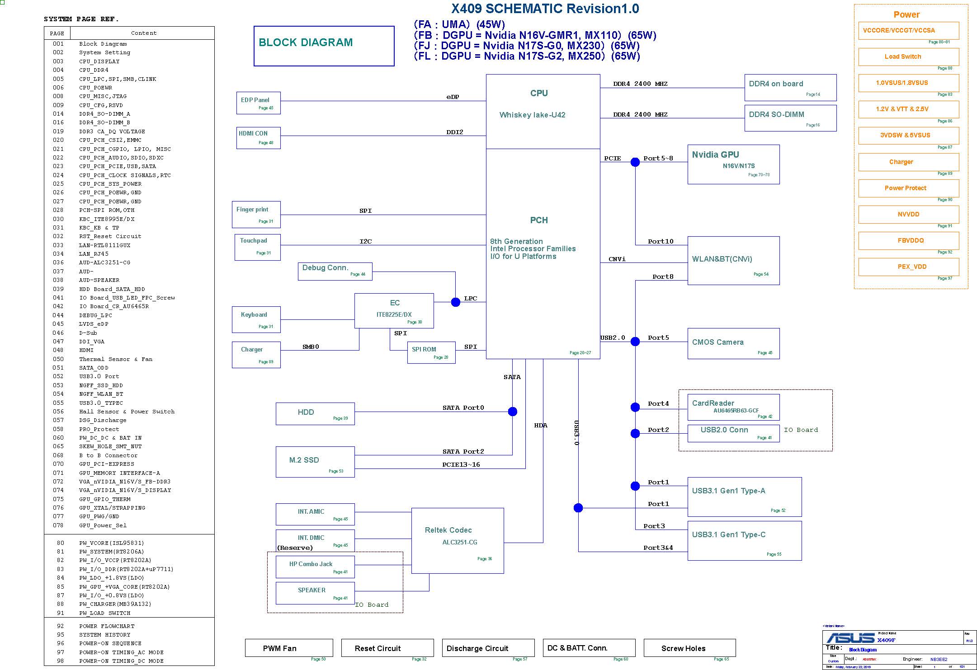Click the small square at top-left corner
This screenshot has width=977, height=670.
(x=2, y=2)
